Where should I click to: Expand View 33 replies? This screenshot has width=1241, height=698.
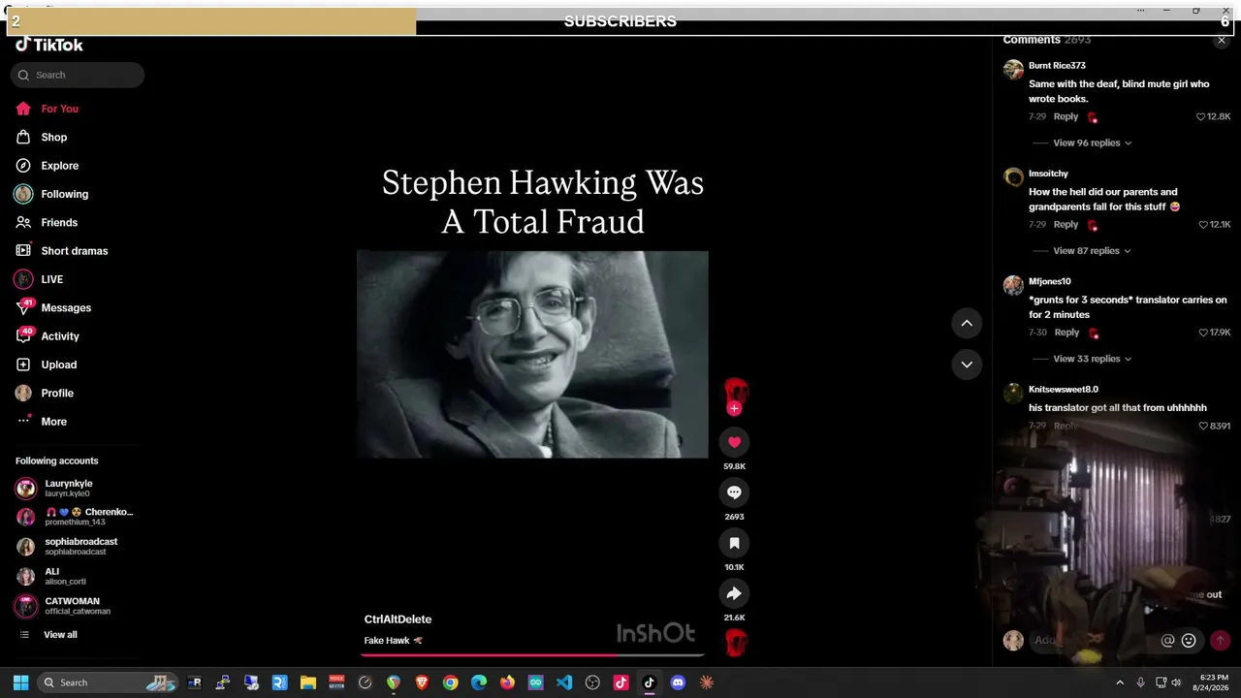click(1092, 359)
